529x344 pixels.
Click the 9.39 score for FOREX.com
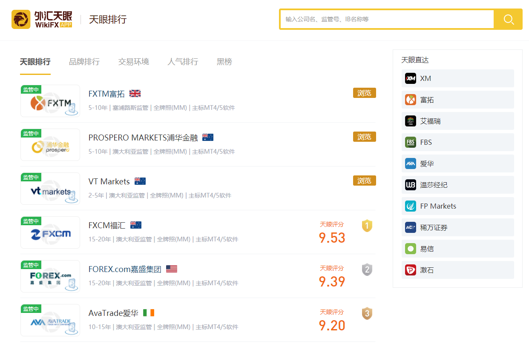tap(332, 281)
